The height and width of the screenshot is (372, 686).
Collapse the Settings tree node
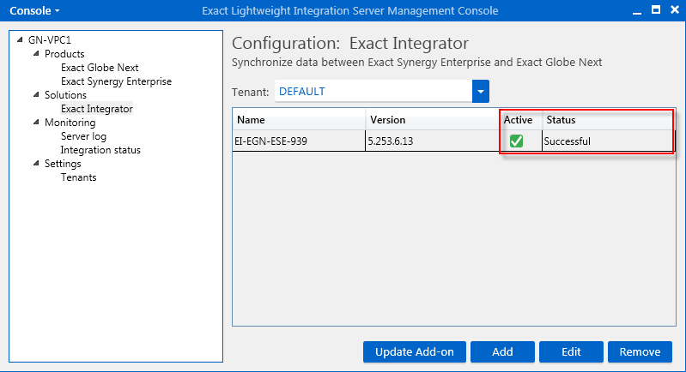[x=36, y=163]
